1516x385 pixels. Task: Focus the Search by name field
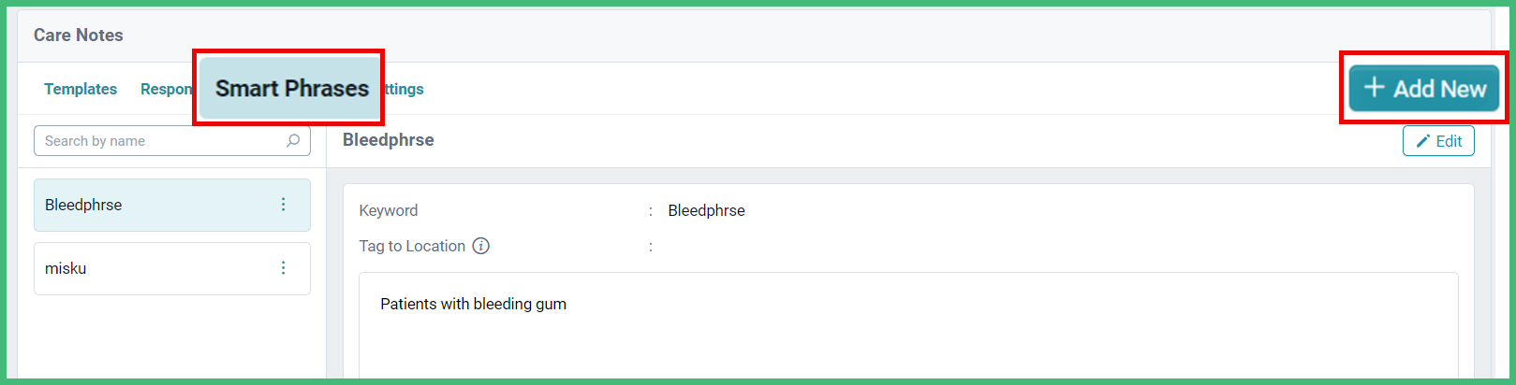pos(172,141)
